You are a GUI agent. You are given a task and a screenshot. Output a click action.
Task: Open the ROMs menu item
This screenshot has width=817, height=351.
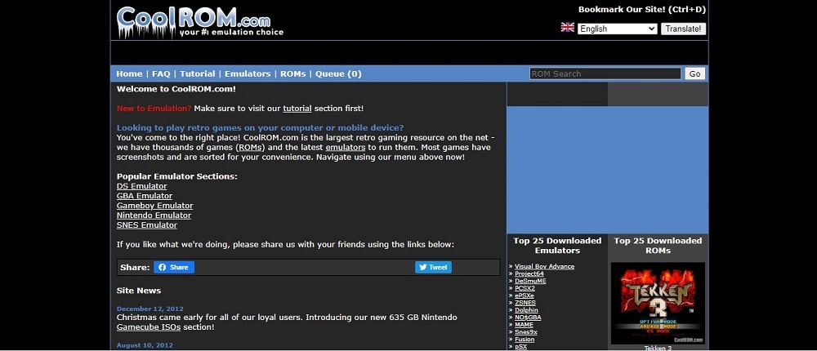[x=292, y=74]
